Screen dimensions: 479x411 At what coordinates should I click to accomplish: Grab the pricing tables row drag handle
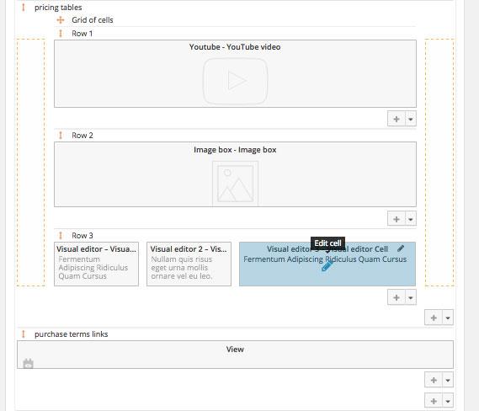[24, 7]
